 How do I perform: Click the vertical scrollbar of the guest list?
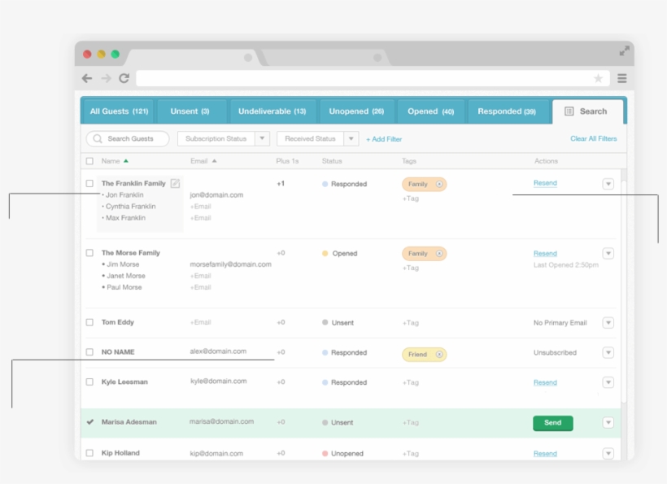[623, 285]
